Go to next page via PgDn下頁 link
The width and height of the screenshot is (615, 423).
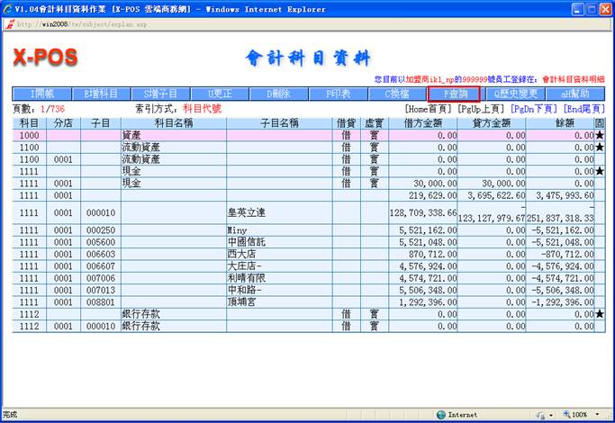tap(536, 108)
